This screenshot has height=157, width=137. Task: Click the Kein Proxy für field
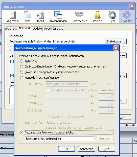point(80,123)
